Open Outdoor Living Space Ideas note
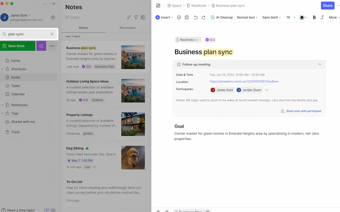Screen dimensions: 340x212 106,91
